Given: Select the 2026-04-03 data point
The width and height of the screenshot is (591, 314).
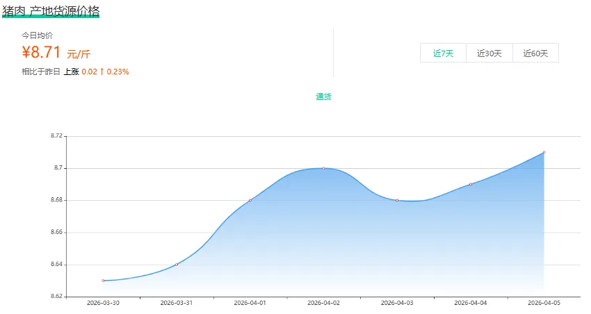Looking at the screenshot, I should pyautogui.click(x=397, y=200).
